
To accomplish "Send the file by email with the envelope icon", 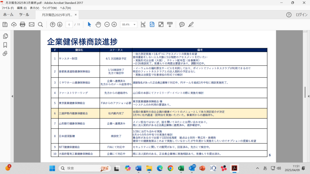I will [31, 24].
